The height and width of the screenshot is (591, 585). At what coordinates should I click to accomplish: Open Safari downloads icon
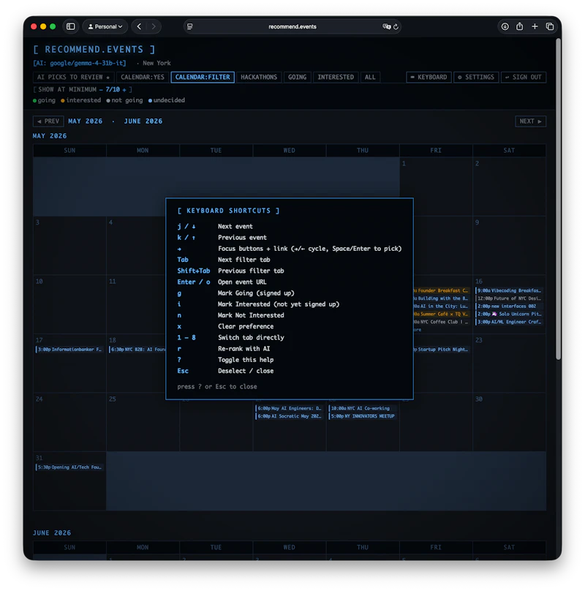tap(505, 26)
